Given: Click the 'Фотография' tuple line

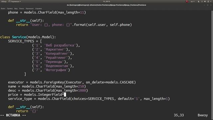Looking at the screenshot, I should coord(51,70).
